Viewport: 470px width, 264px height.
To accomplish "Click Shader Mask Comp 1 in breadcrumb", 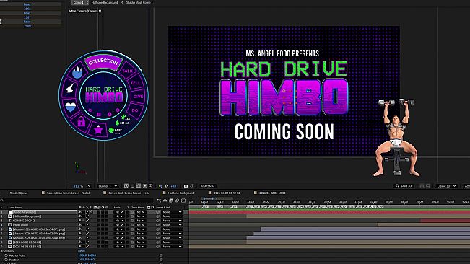I will 139,2.
